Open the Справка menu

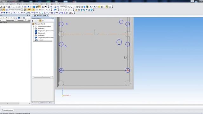[x=53, y=4]
